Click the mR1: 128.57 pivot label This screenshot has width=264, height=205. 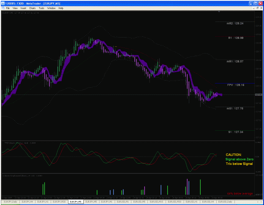[235, 62]
